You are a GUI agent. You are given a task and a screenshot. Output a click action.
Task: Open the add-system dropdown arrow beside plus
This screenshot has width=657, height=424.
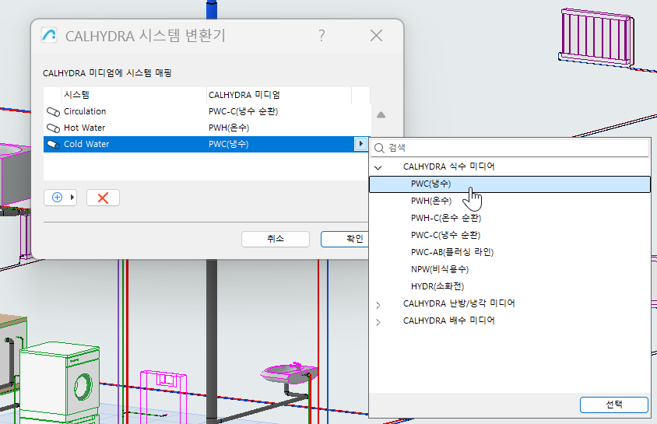tap(72, 198)
